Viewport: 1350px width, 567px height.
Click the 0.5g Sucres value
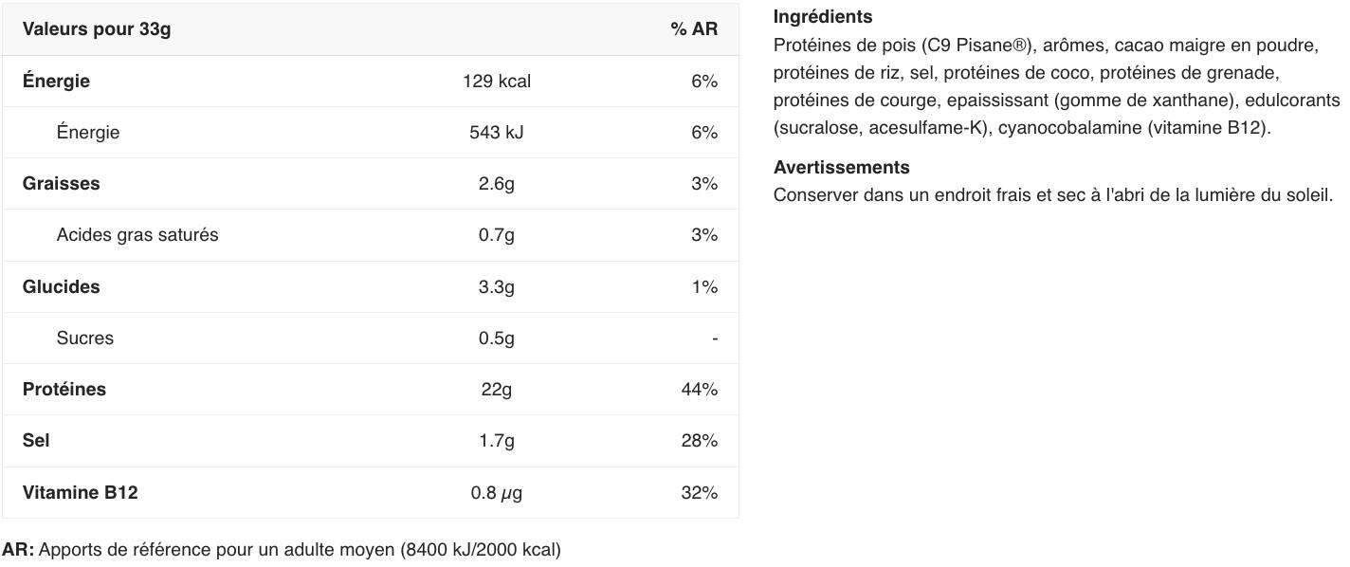point(497,338)
